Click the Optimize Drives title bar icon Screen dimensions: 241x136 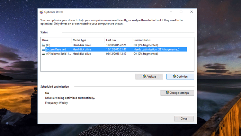coord(41,12)
